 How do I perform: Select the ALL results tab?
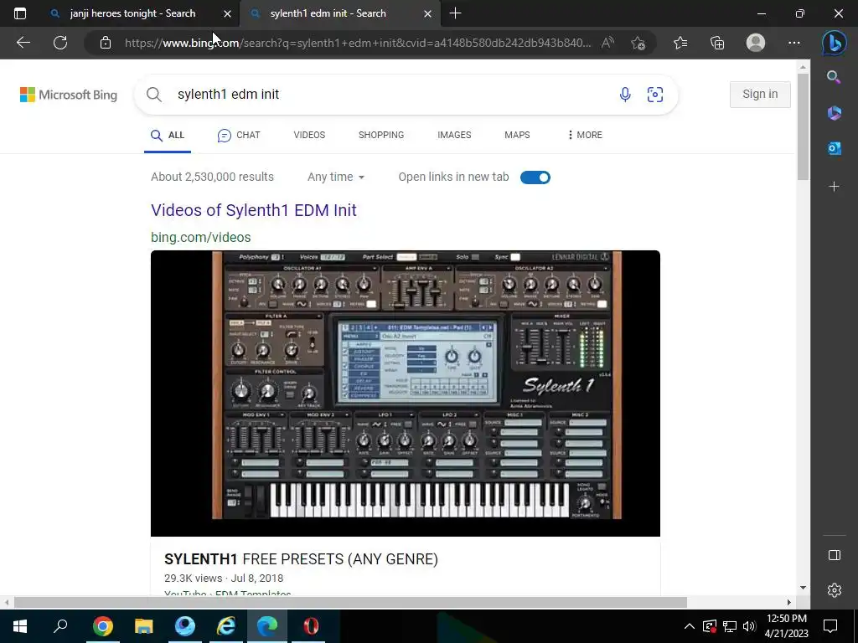click(168, 135)
